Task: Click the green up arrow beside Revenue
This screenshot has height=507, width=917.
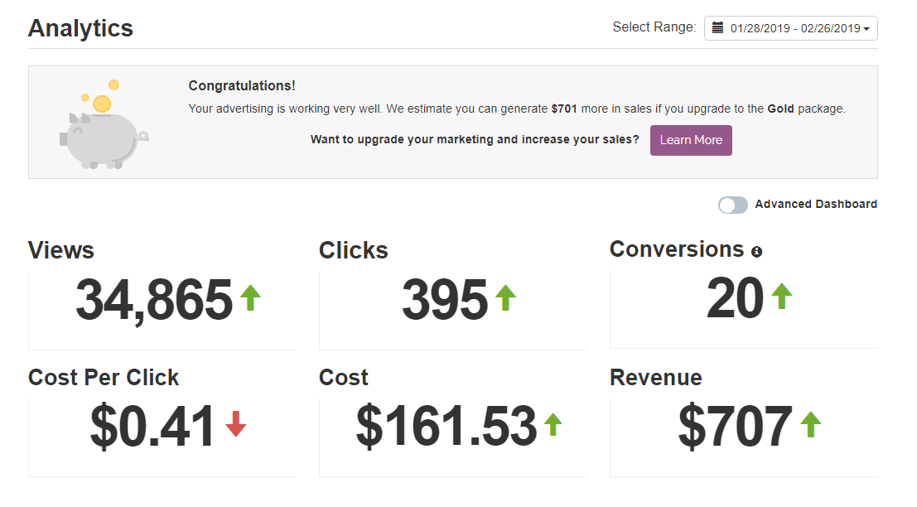Action: (811, 424)
